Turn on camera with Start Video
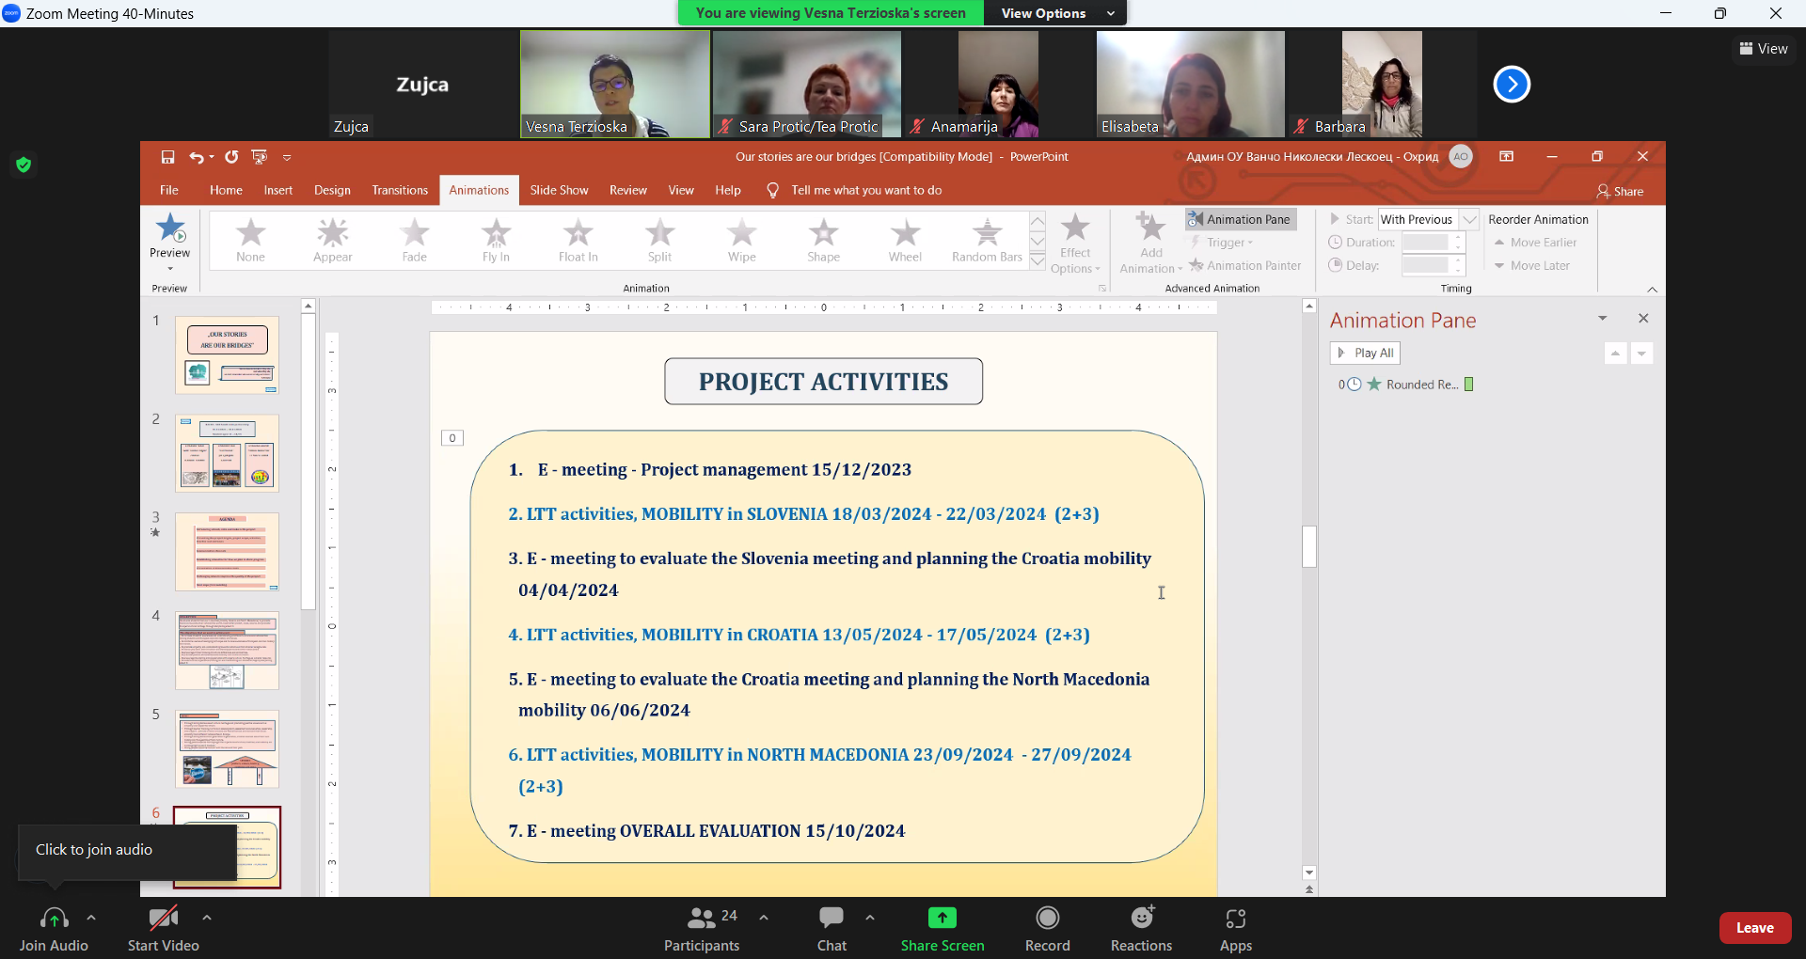The image size is (1806, 959). click(x=163, y=929)
